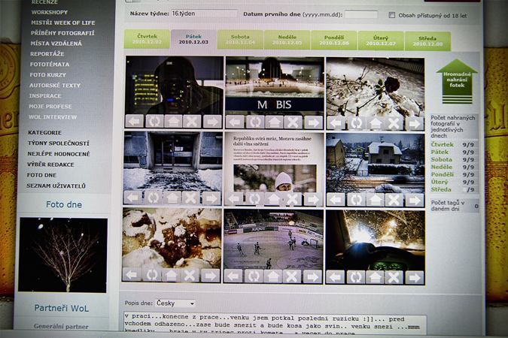
Task: Open the Kategorie sidebar item
Action: (x=44, y=133)
